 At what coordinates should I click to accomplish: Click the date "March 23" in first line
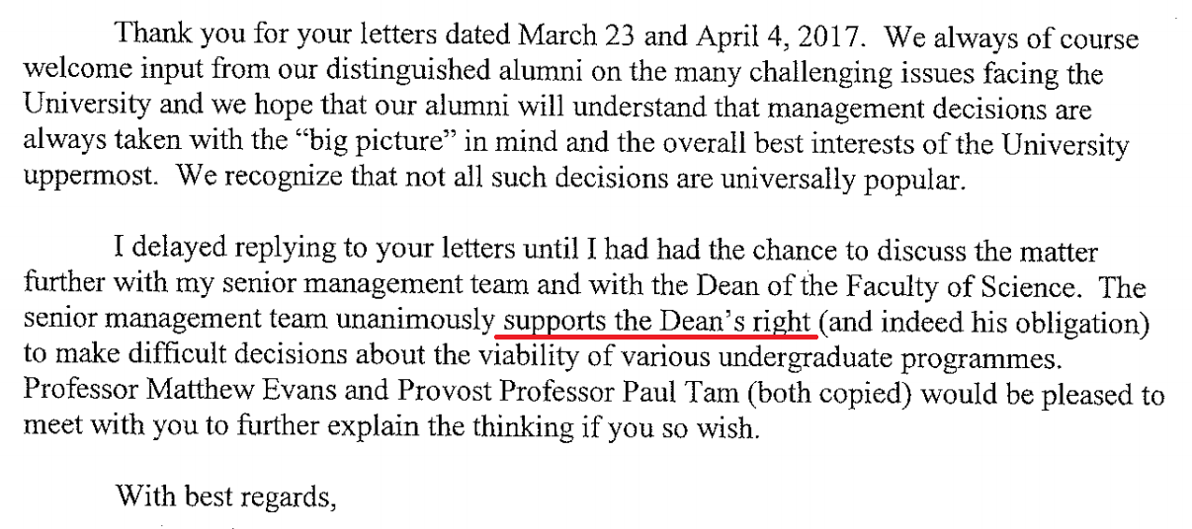(x=601, y=38)
